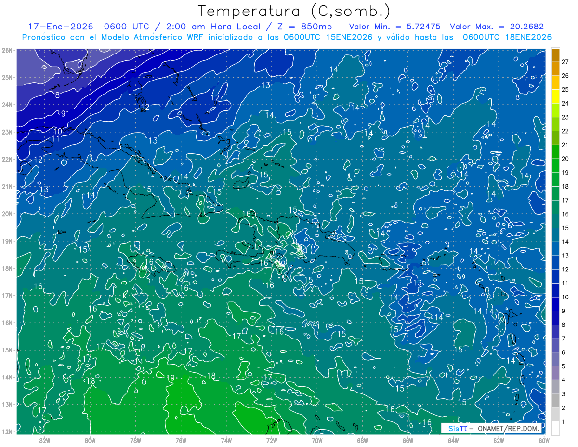This screenshot has height=447, width=578.
Task: Click the color bar label 24
Action: click(565, 103)
